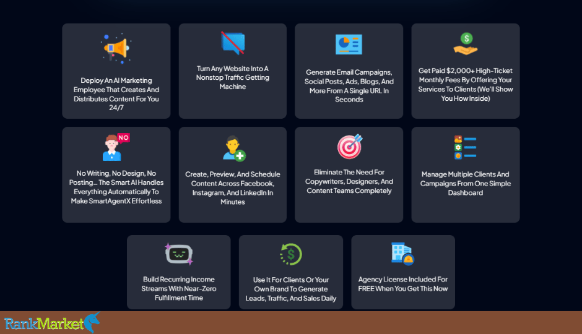
Task: Click the crossed-out chat bubble icon
Action: (233, 43)
